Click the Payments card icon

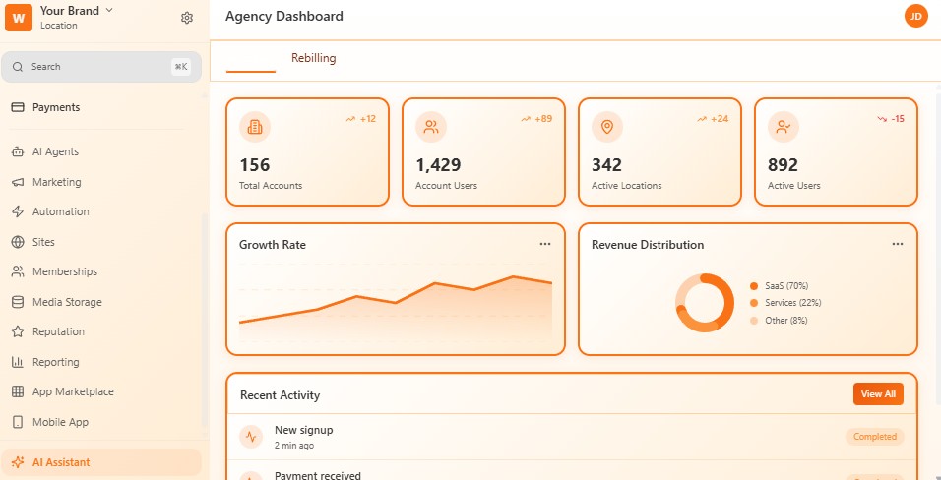click(x=18, y=107)
